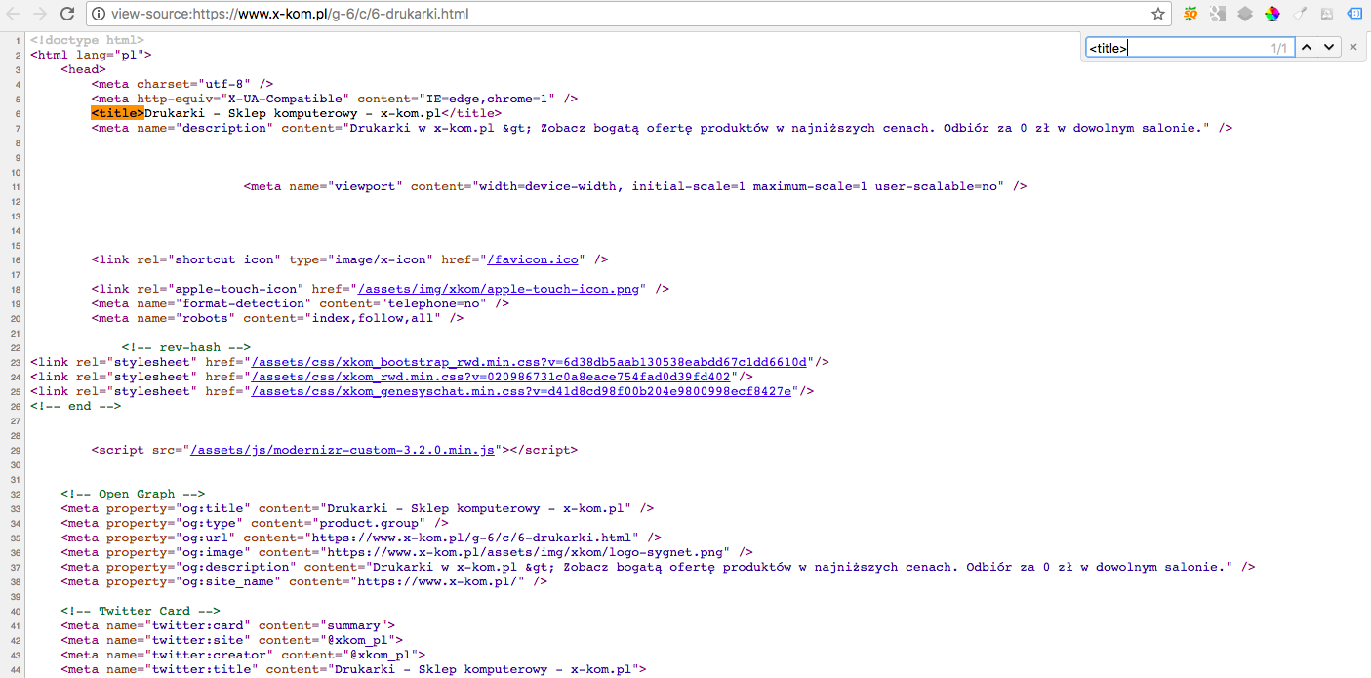This screenshot has width=1371, height=678.
Task: Click the twitter:creator meta line
Action: (243, 655)
